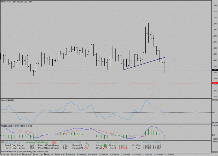Click the red 159 average range value
The image size is (218, 156).
tap(54, 143)
